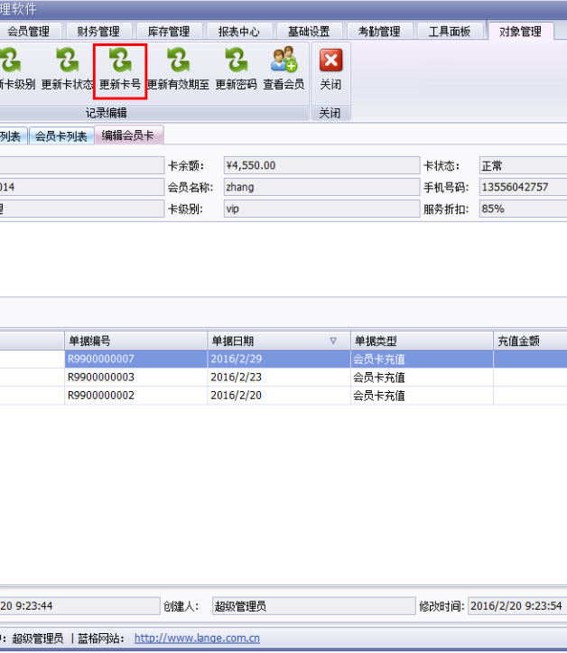Sort by 单据编号 column header
Viewport: 567px width, 653px height.
[135, 341]
